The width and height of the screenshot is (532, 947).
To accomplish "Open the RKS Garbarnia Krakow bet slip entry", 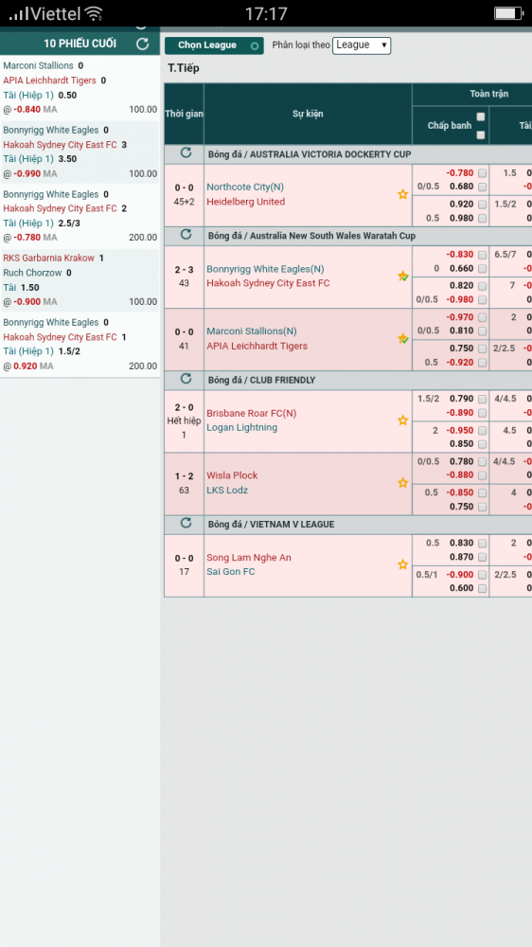I will [80, 279].
